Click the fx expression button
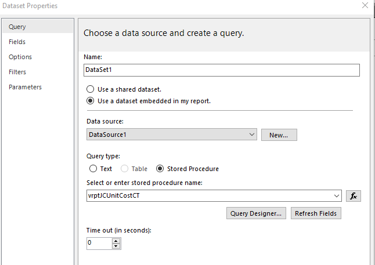Image resolution: width=375 pixels, height=265 pixels. (353, 195)
